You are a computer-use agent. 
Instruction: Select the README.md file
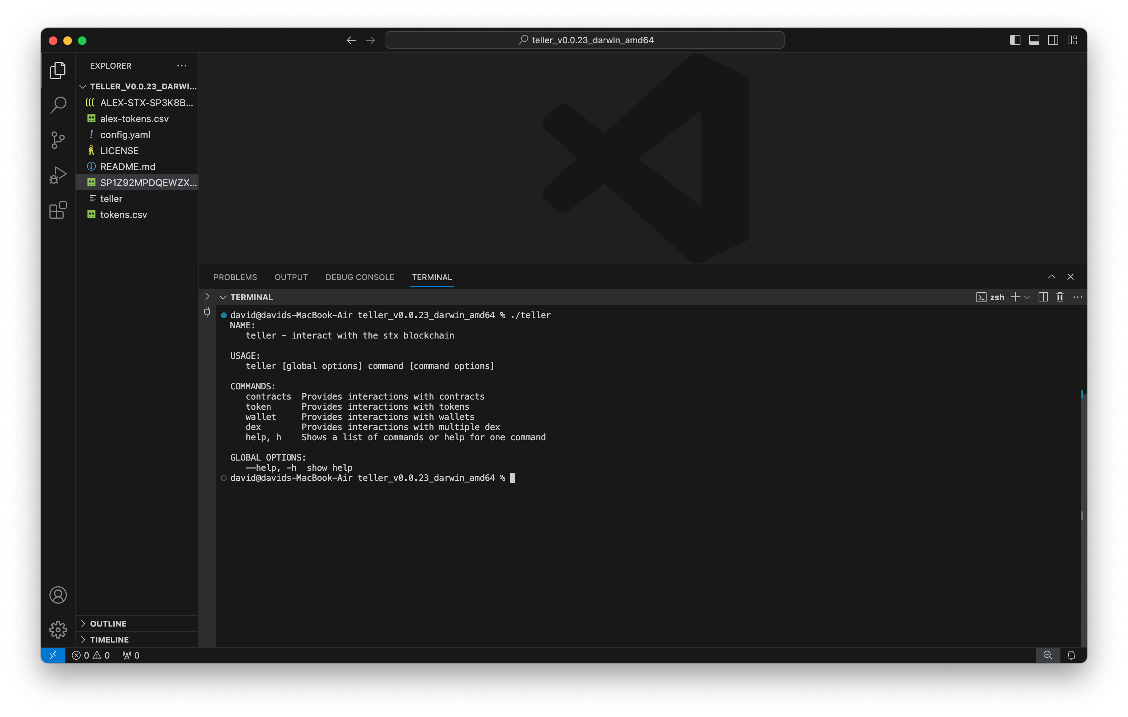tap(128, 166)
